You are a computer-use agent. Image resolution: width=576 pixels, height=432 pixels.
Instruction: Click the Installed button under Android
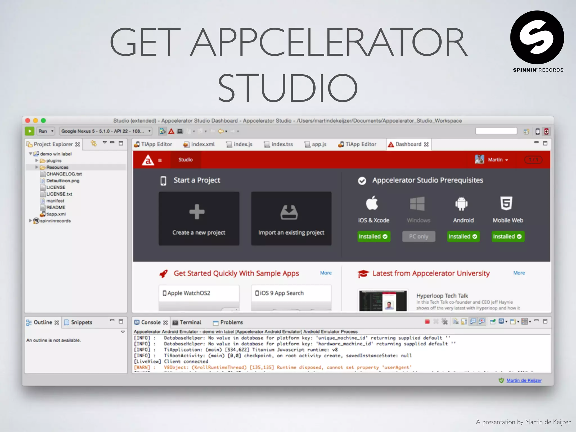463,237
